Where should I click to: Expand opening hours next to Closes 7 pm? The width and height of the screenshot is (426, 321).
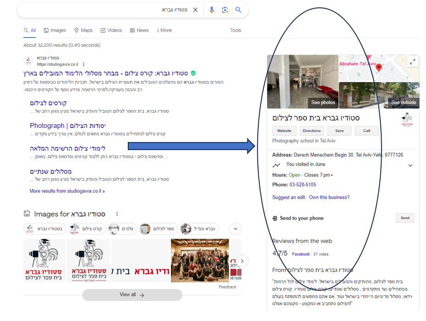coord(332,176)
